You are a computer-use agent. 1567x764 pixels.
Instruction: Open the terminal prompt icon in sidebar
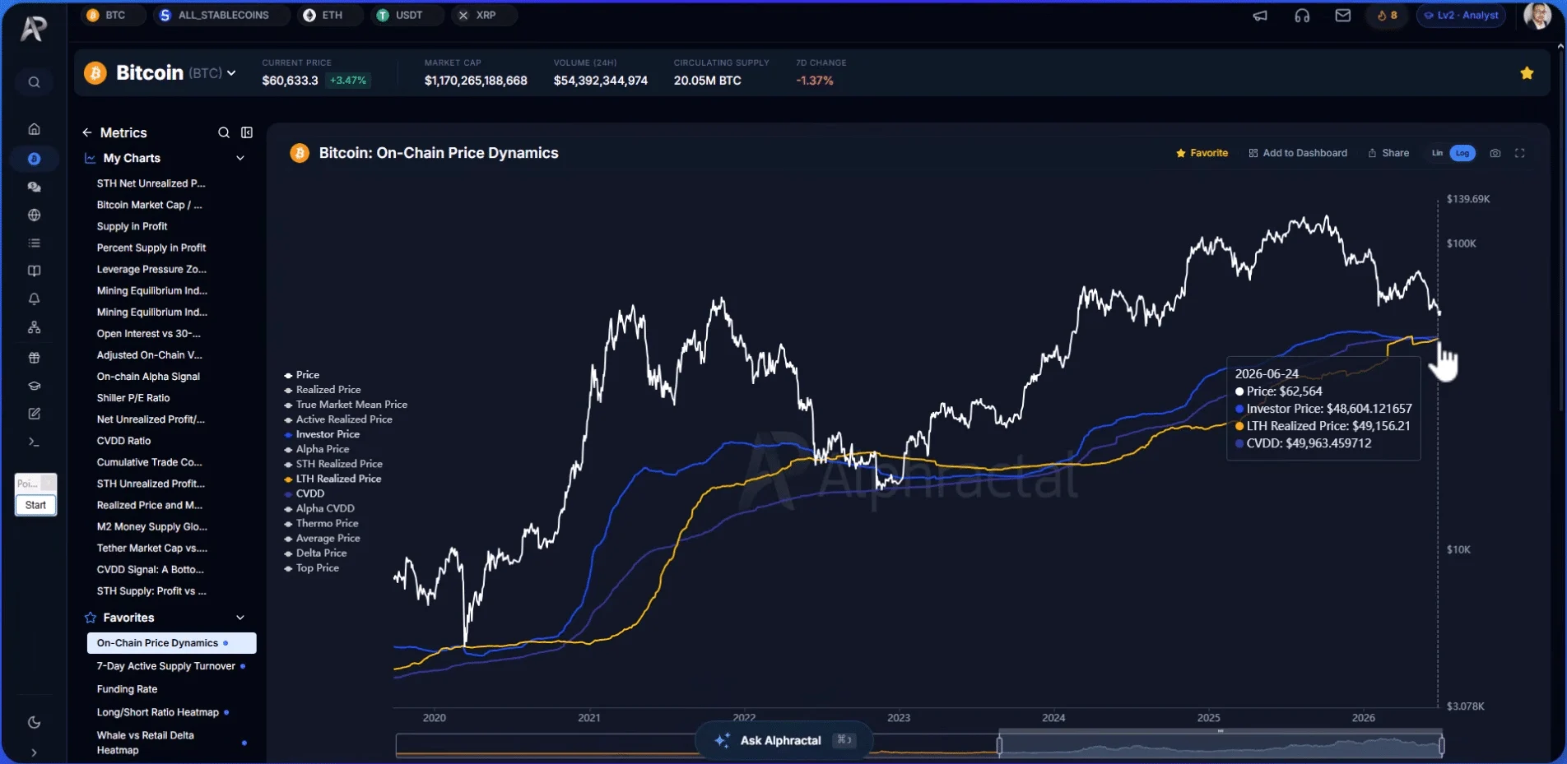(x=34, y=442)
